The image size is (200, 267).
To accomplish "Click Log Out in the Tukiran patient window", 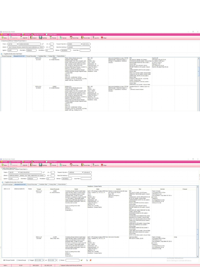I will tap(96, 38).
